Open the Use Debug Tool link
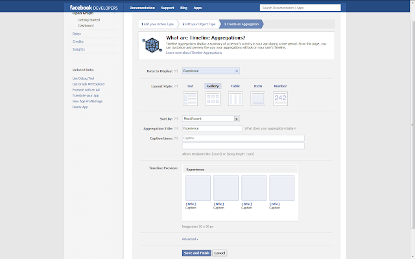 [83, 78]
